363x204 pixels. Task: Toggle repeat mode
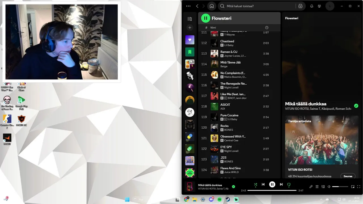pos(289,184)
